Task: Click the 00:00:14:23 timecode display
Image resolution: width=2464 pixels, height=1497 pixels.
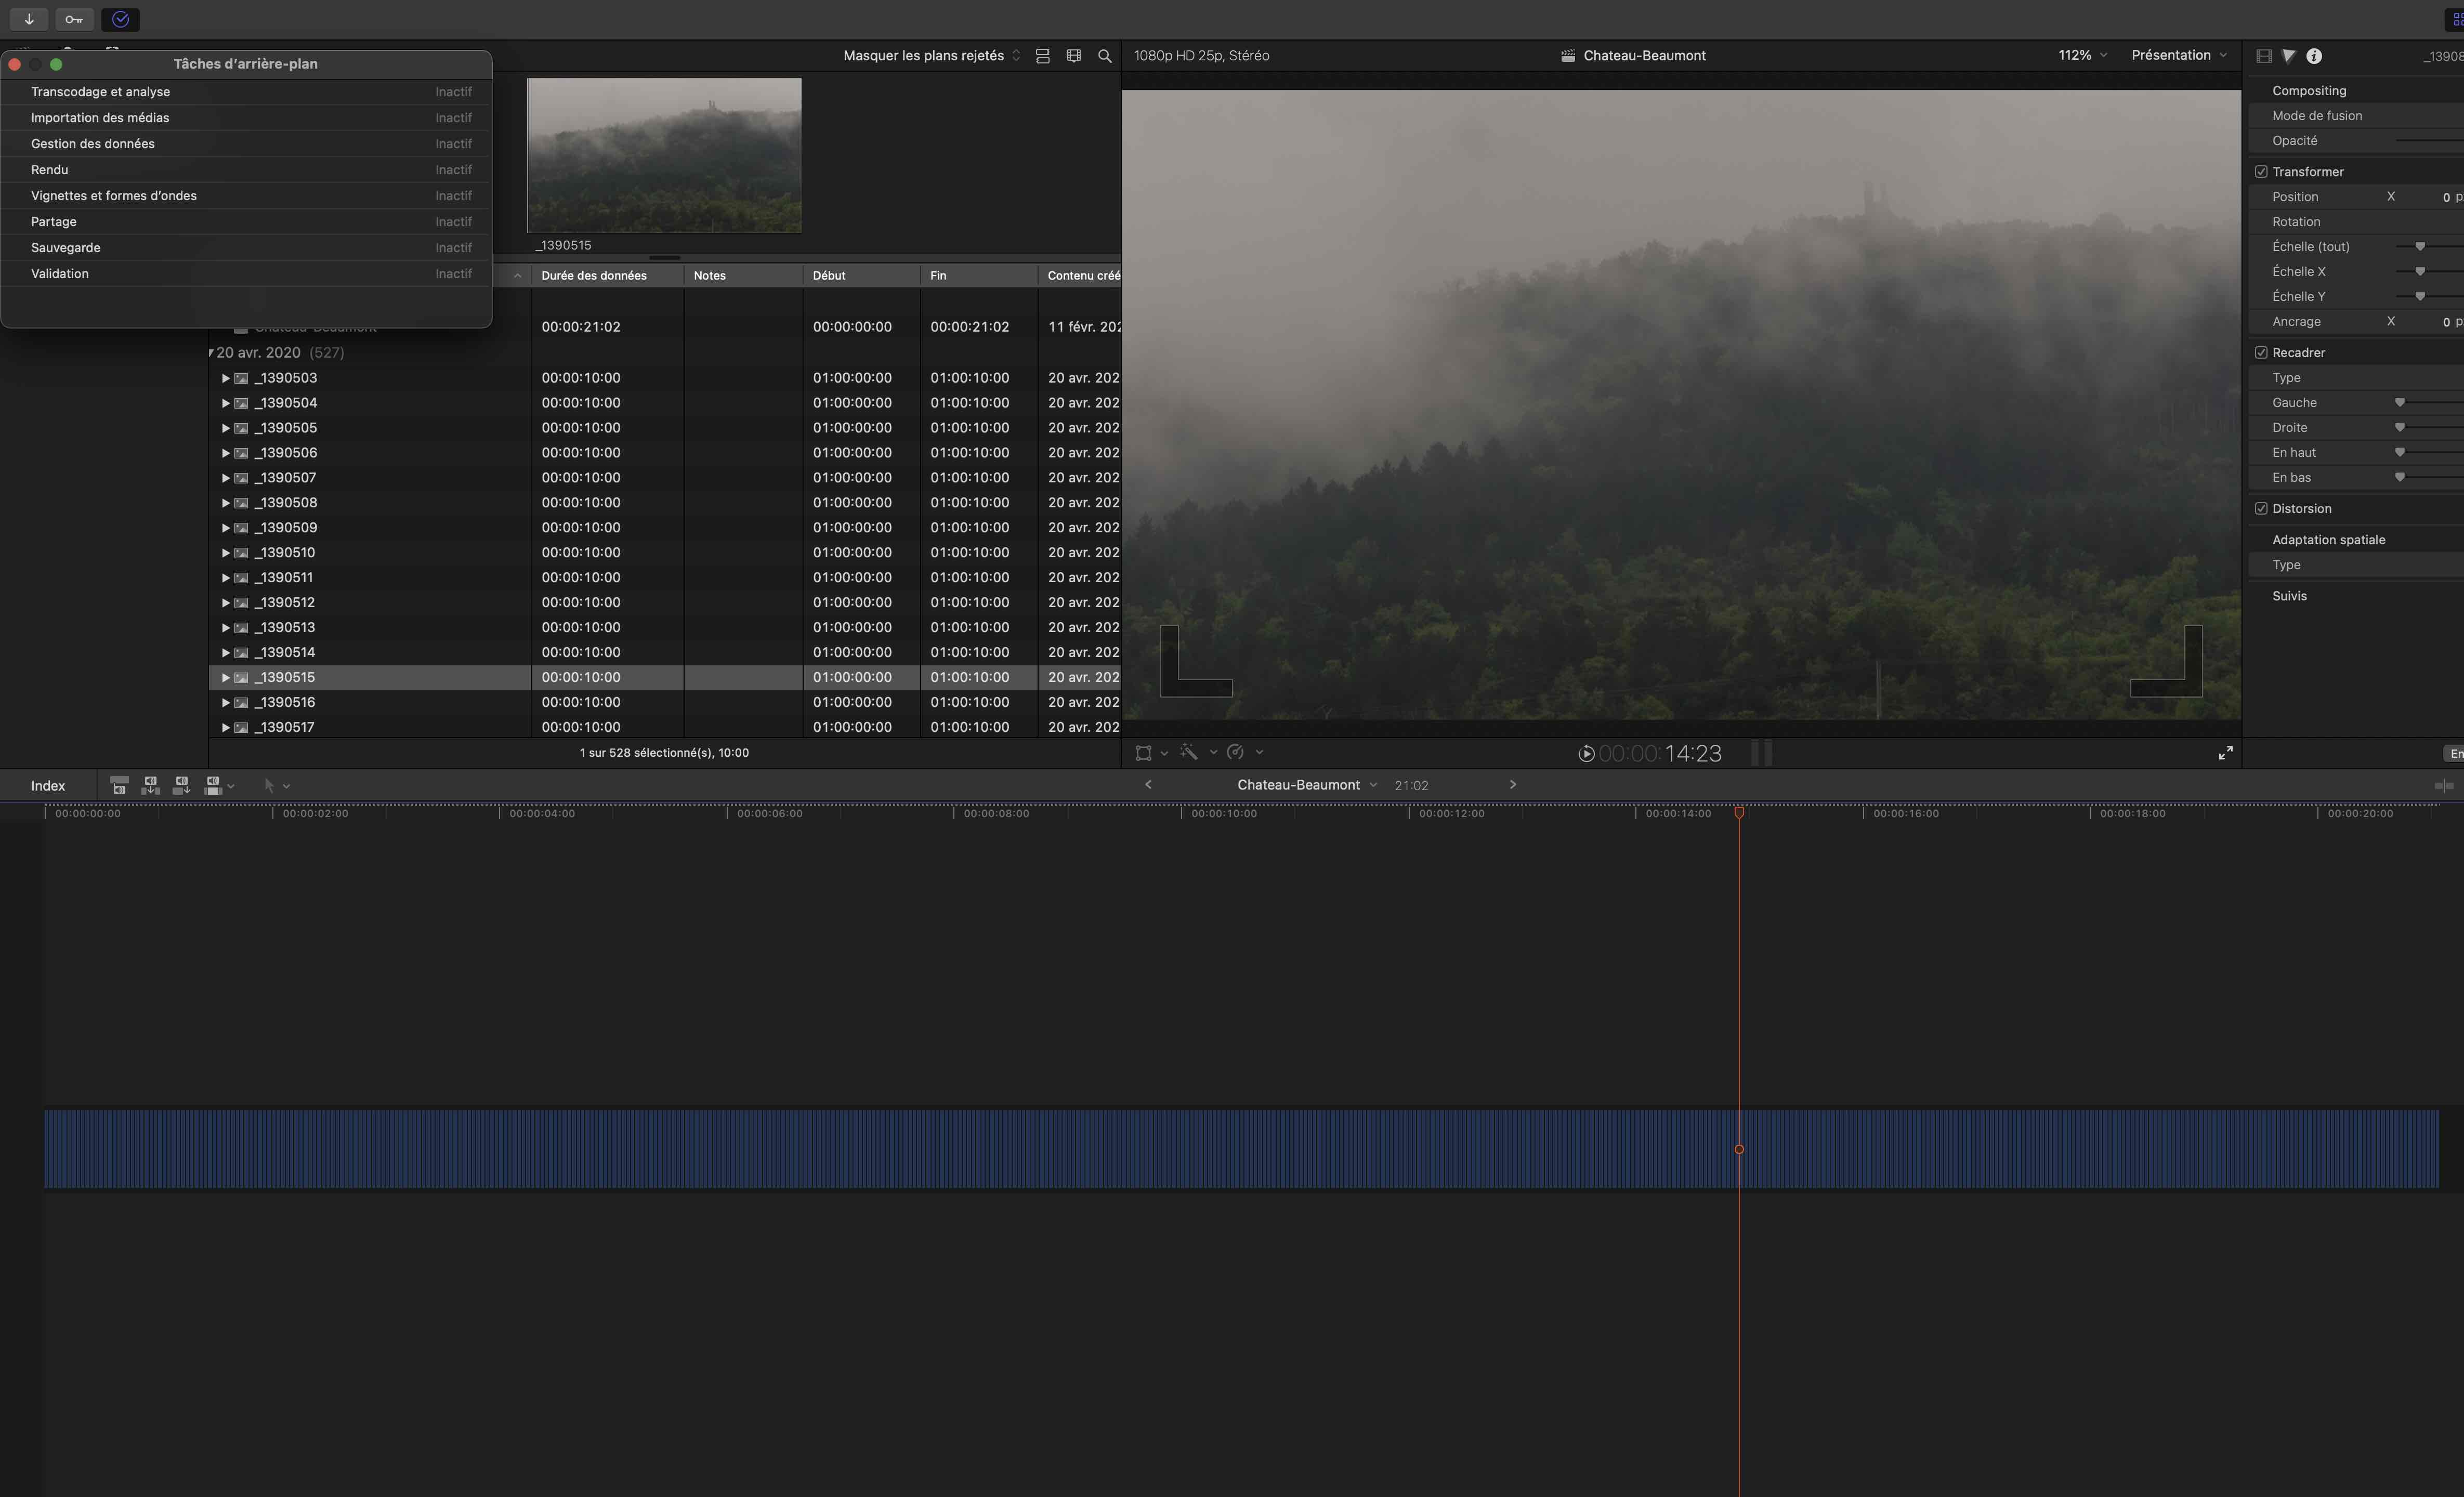Action: click(1660, 754)
